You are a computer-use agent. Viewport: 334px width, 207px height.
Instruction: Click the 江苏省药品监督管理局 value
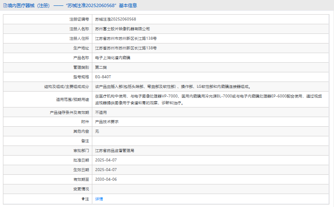(x=115, y=151)
